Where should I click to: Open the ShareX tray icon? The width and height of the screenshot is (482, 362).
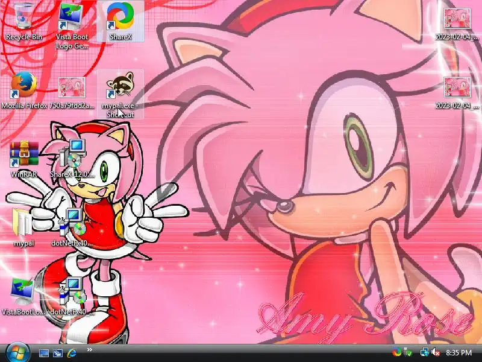(396, 352)
